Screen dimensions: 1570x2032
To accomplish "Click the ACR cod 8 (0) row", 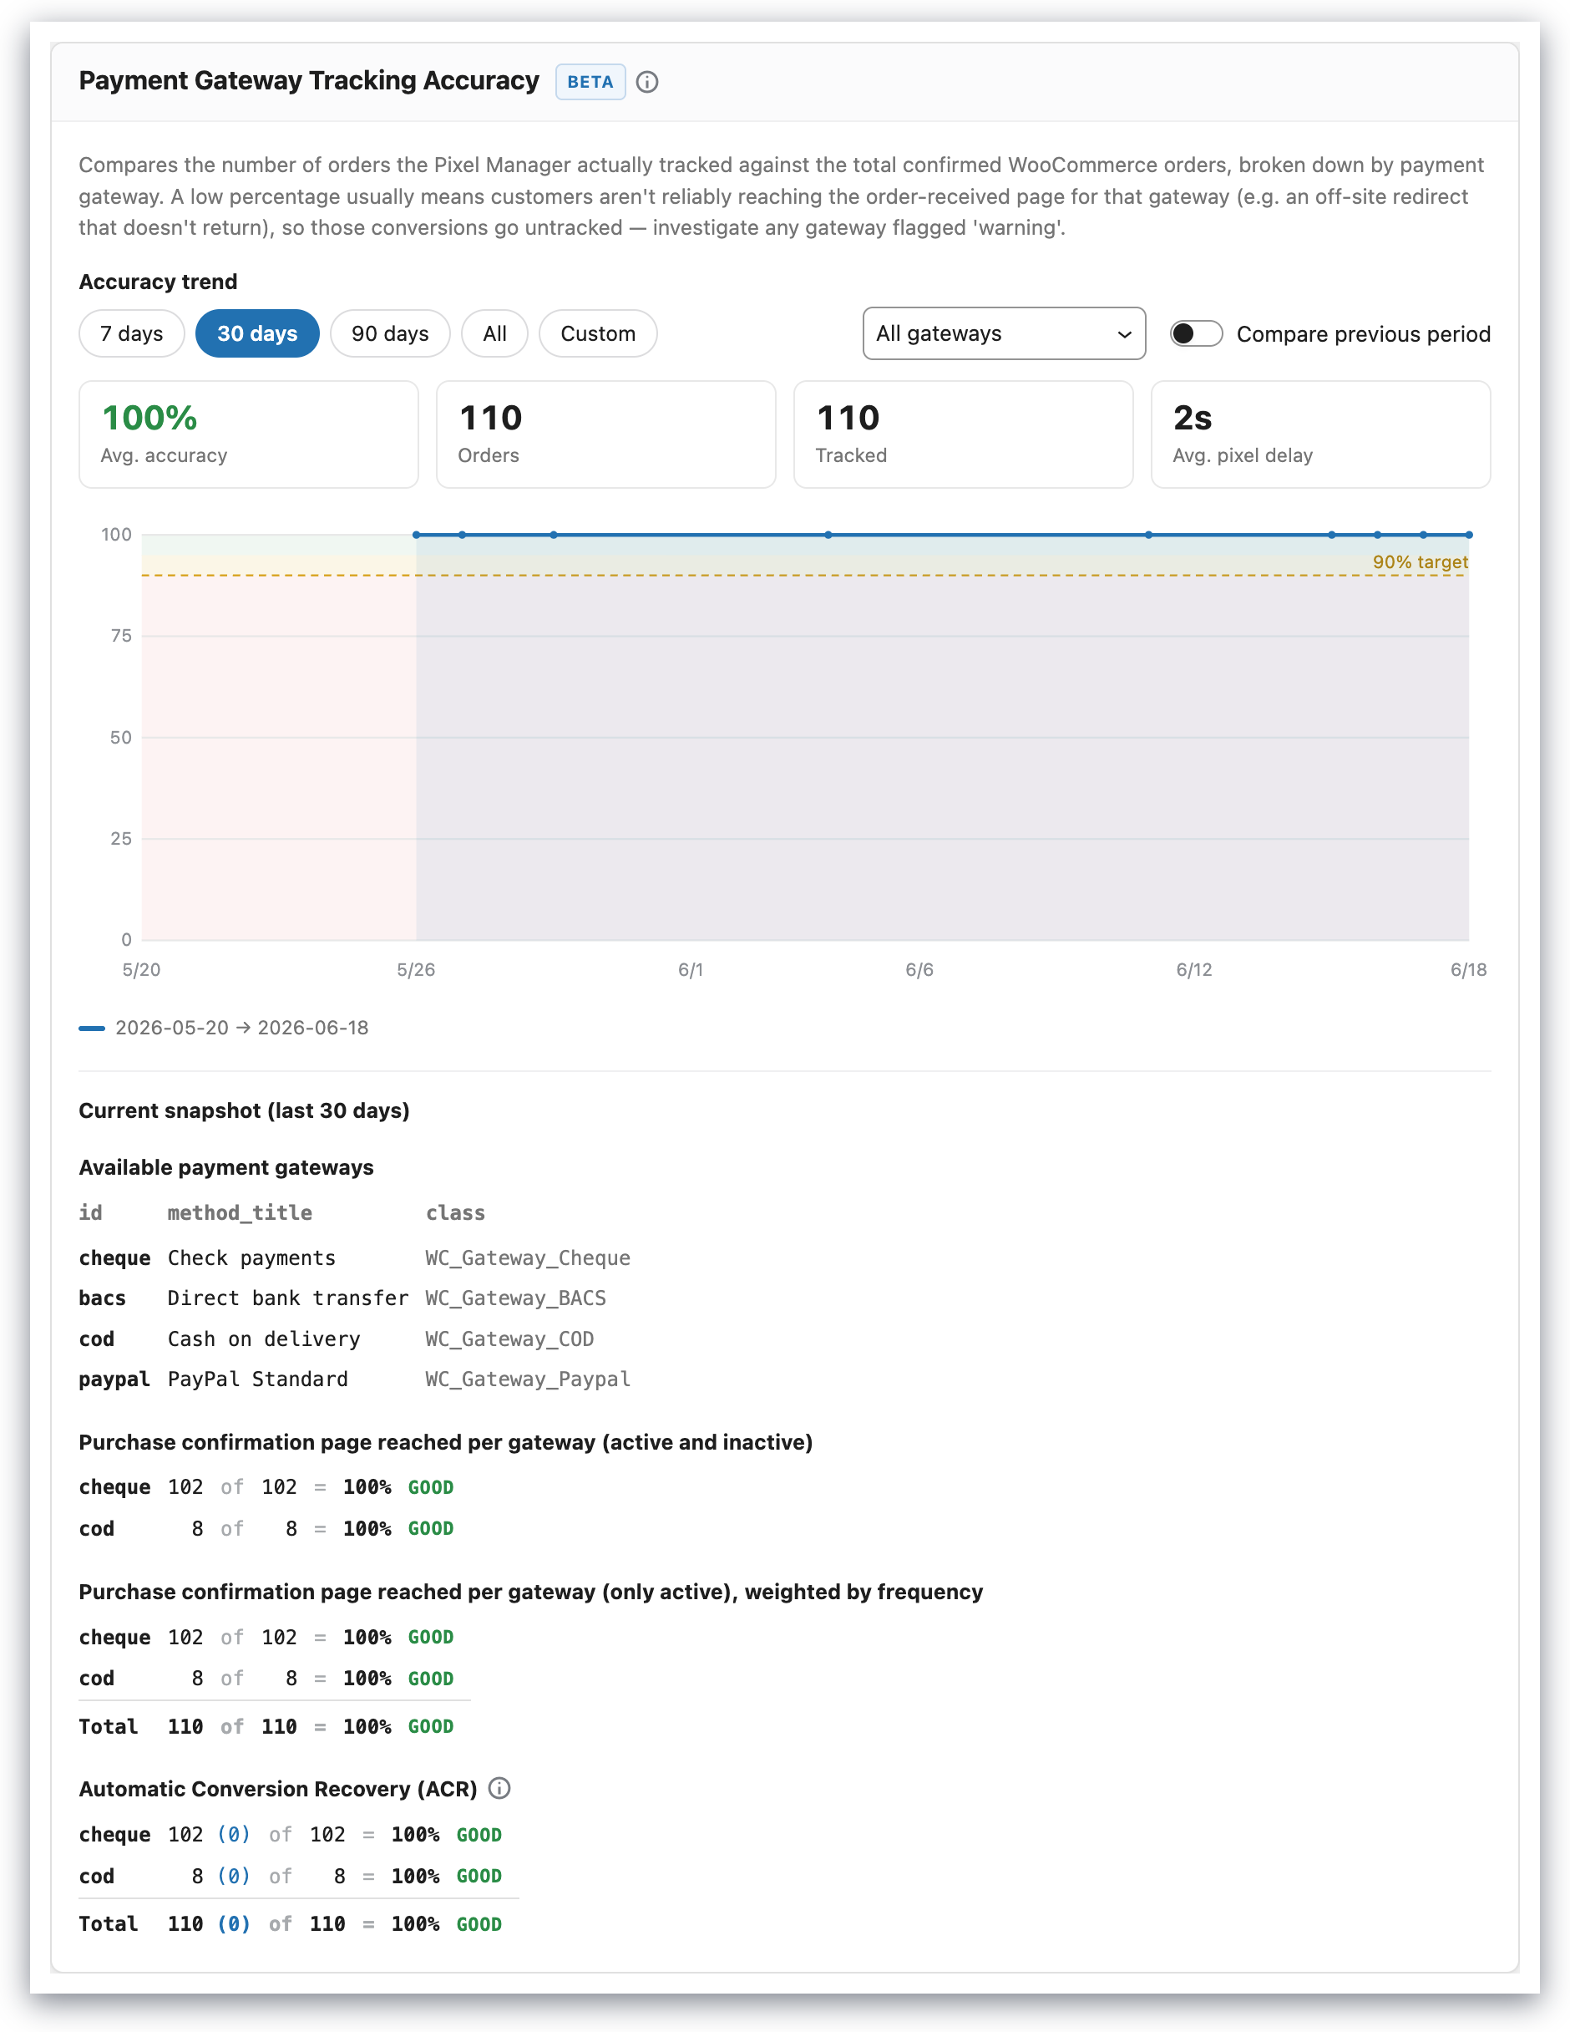I will [290, 1876].
